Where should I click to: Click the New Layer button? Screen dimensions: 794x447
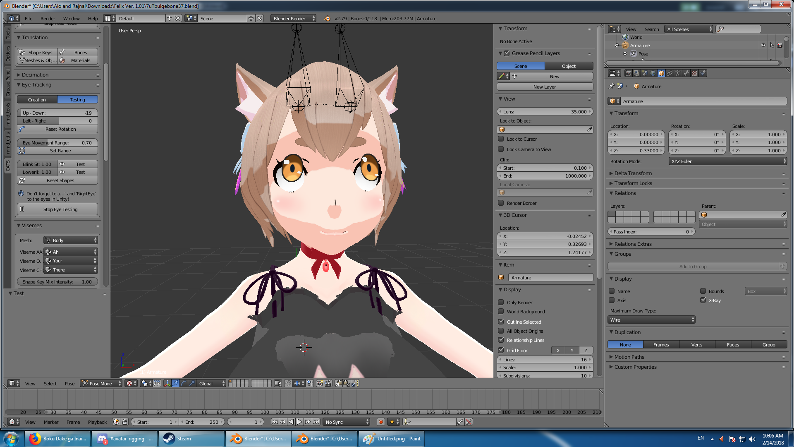[545, 87]
